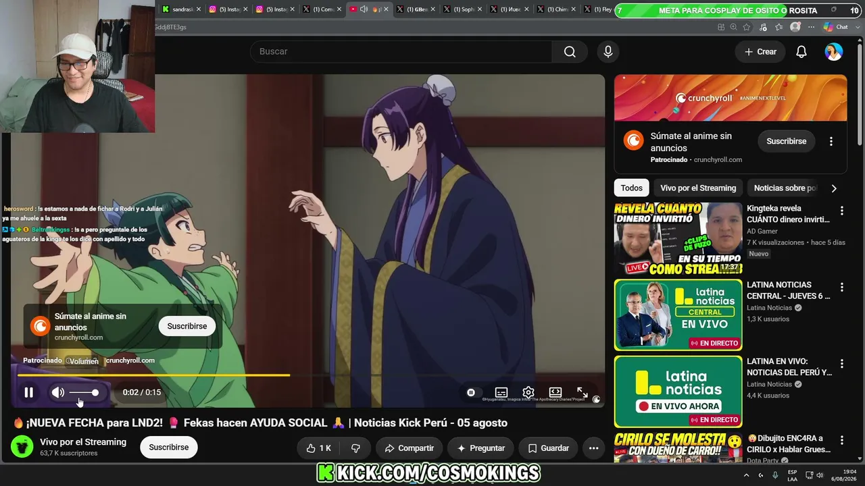
Task: Open system volume from the taskbar speaker
Action: 818,475
